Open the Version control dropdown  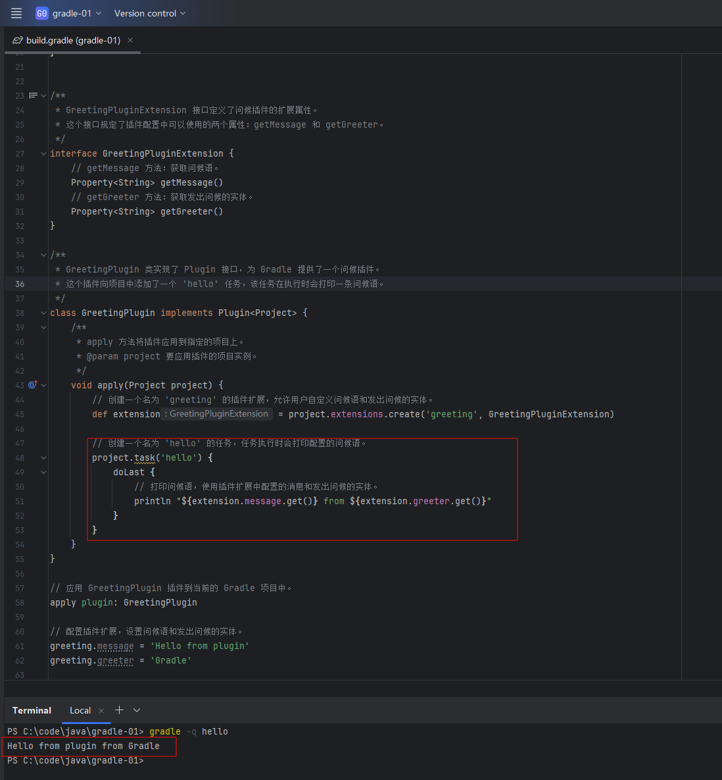click(x=149, y=13)
